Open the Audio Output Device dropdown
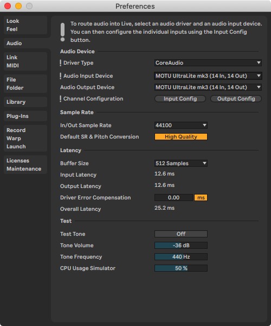The width and height of the screenshot is (271, 326). pyautogui.click(x=208, y=87)
